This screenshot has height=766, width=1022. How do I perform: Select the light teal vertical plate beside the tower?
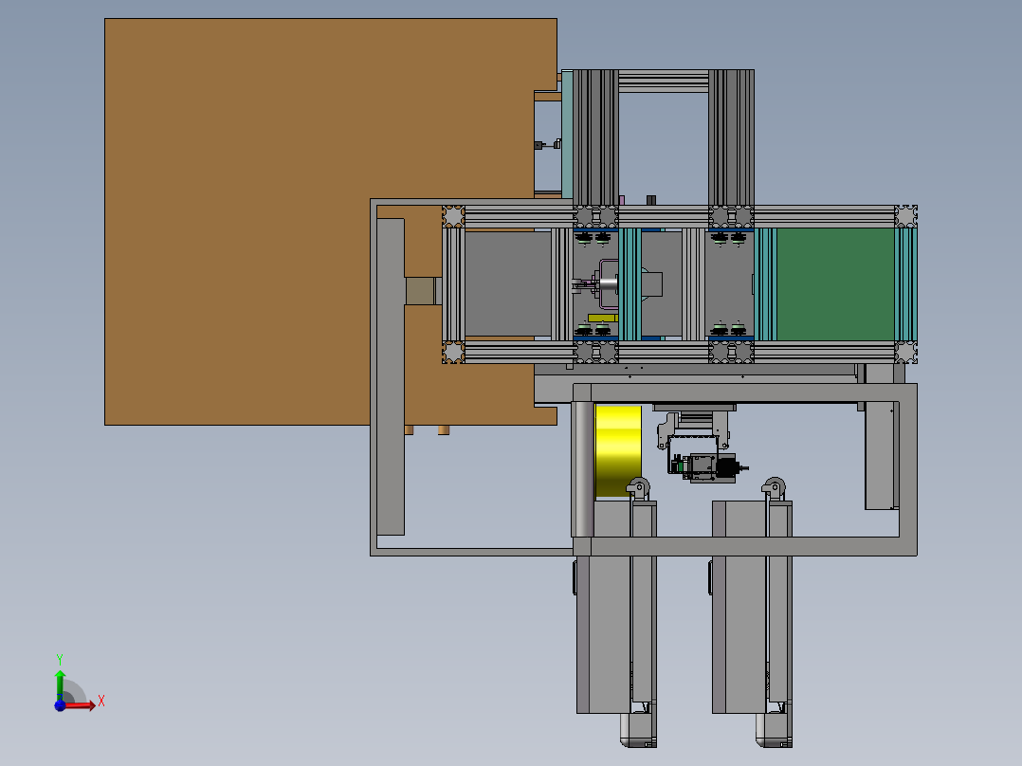coord(567,135)
